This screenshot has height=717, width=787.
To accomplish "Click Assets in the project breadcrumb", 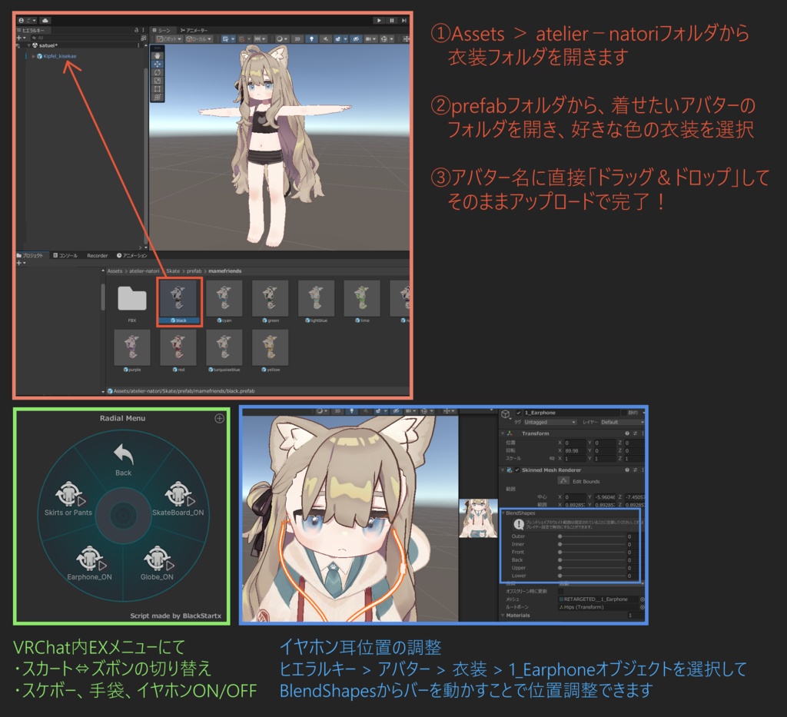I will 115,271.
